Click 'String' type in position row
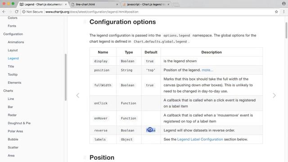Screen dimensions: 288x162 tap(126, 70)
